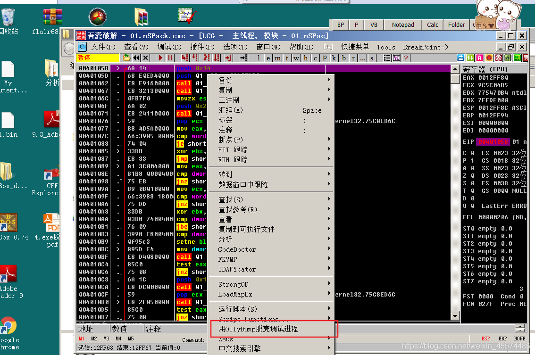Open CPU window with 'c' button
This screenshot has width=535, height=355.
click(x=315, y=58)
